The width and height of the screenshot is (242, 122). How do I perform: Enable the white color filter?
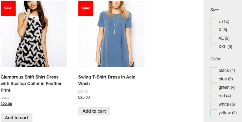[214, 104]
